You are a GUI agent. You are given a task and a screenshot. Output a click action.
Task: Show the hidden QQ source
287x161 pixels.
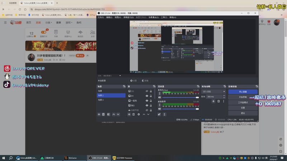tap(147, 91)
